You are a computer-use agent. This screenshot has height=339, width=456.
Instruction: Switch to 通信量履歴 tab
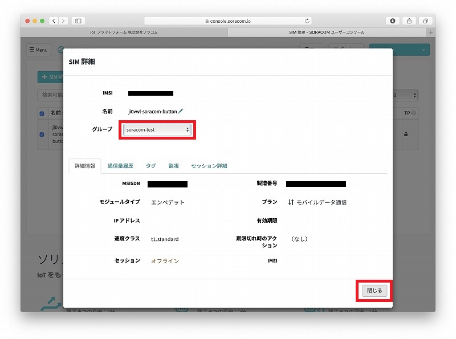tap(120, 166)
